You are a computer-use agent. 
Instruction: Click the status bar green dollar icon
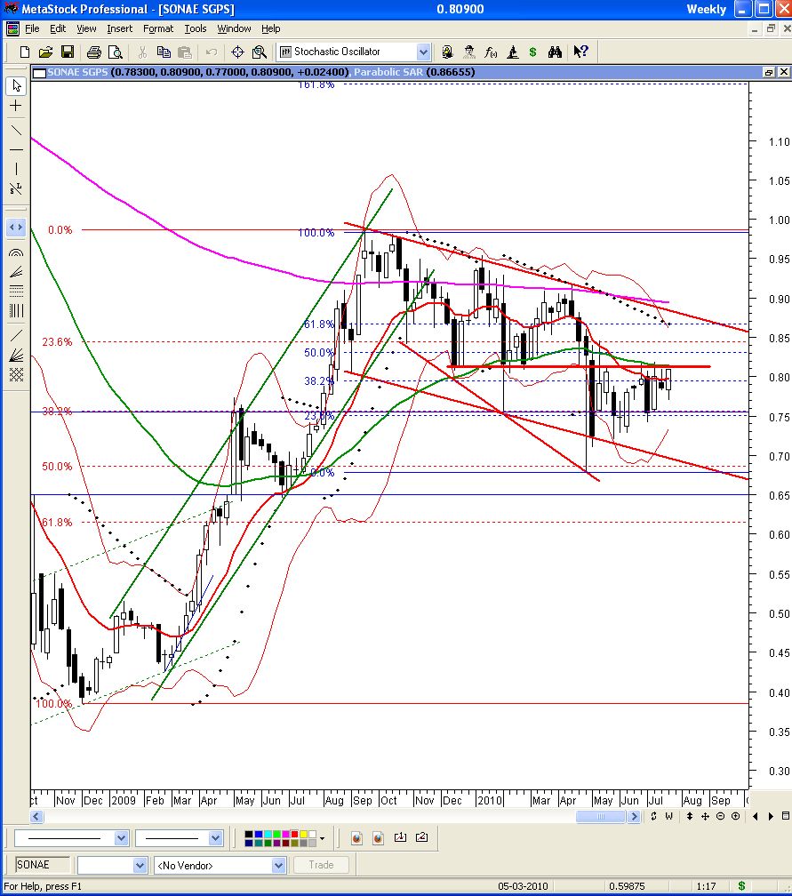coord(741,885)
